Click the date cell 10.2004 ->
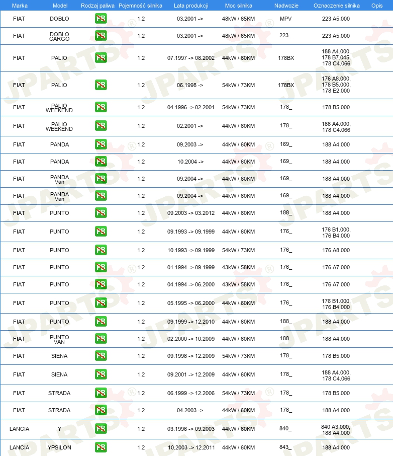The width and height of the screenshot is (393, 456). coord(190,162)
